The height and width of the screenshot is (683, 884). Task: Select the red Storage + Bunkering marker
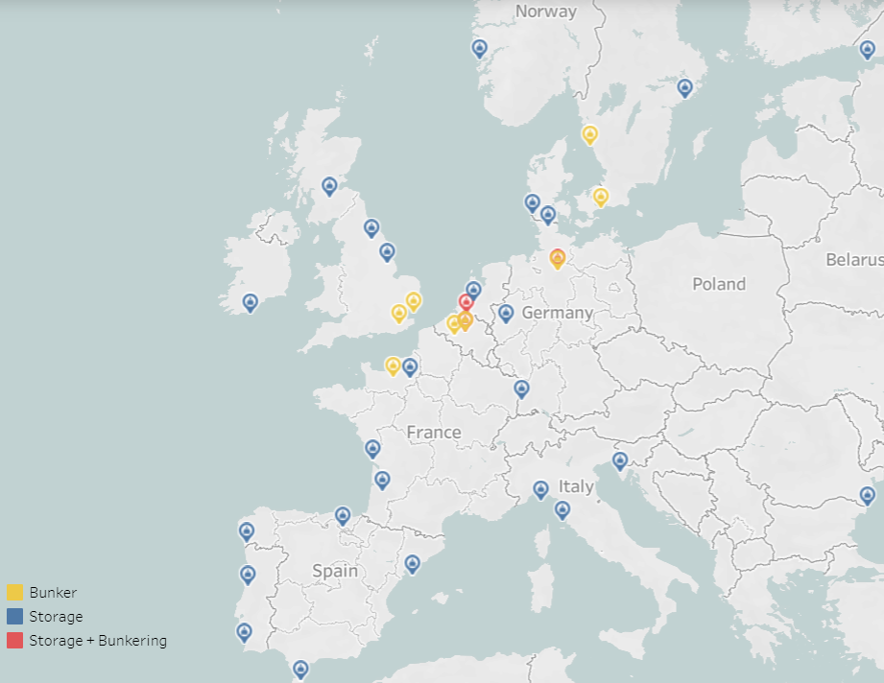pos(466,302)
